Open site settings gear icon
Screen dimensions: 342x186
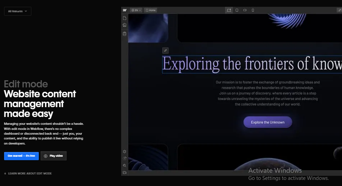tap(125, 152)
